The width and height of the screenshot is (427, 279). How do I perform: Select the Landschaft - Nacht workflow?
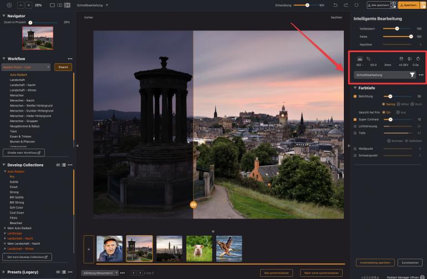[x=22, y=85]
